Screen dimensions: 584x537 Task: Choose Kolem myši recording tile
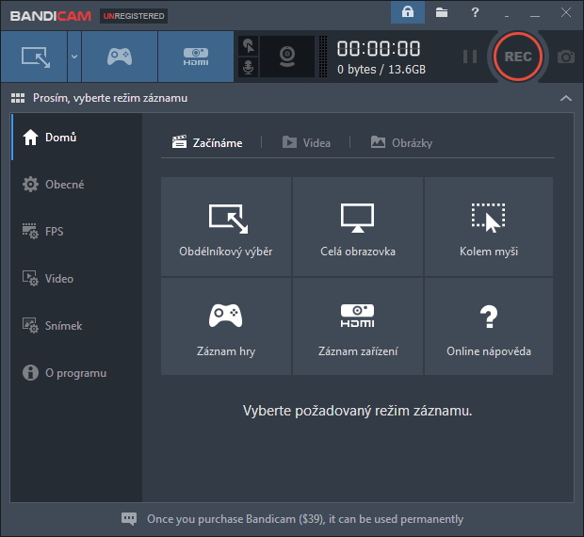pyautogui.click(x=489, y=226)
